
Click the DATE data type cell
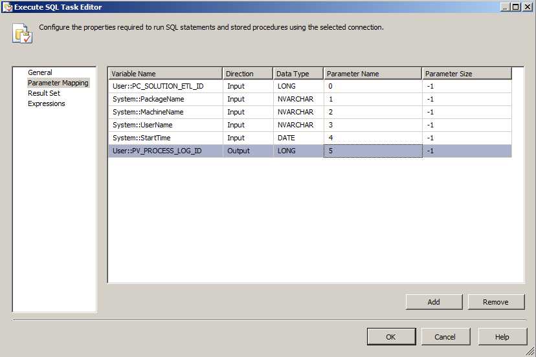(298, 138)
